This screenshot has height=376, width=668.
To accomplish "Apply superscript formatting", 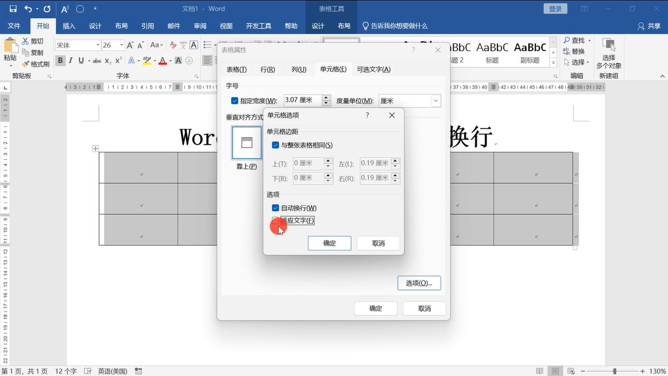I will 118,61.
